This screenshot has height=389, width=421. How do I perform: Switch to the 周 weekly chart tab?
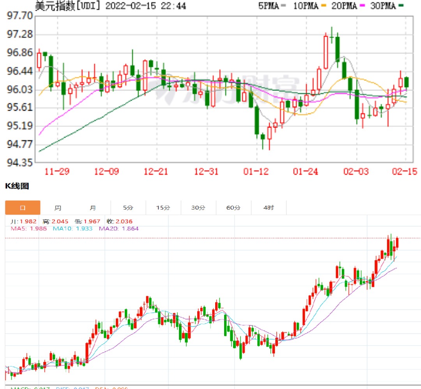click(58, 208)
